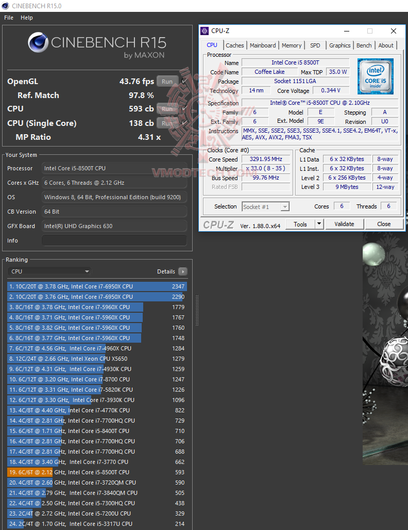Click the Cores x GHz field

coord(114,183)
